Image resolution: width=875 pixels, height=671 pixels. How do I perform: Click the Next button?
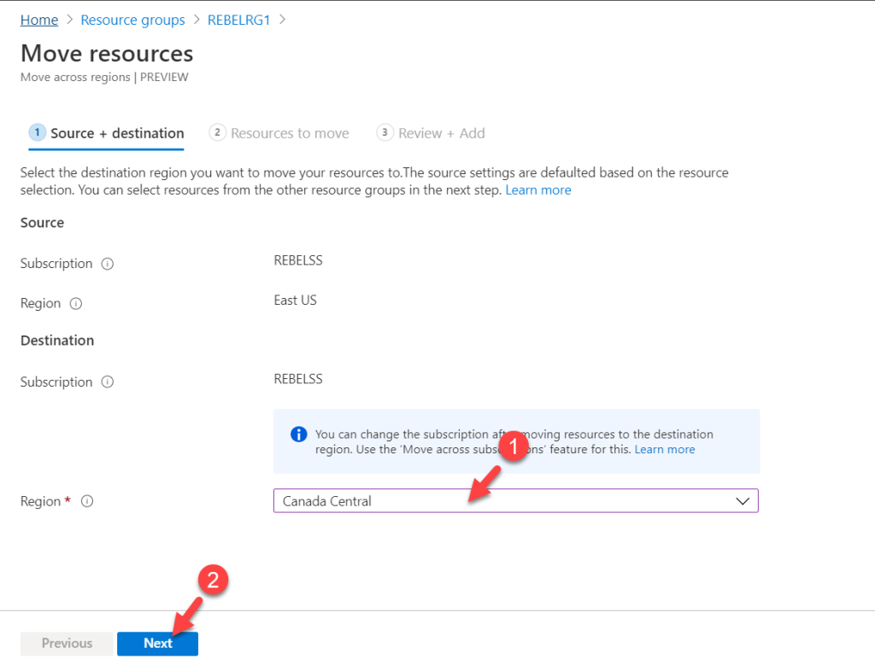click(x=157, y=644)
